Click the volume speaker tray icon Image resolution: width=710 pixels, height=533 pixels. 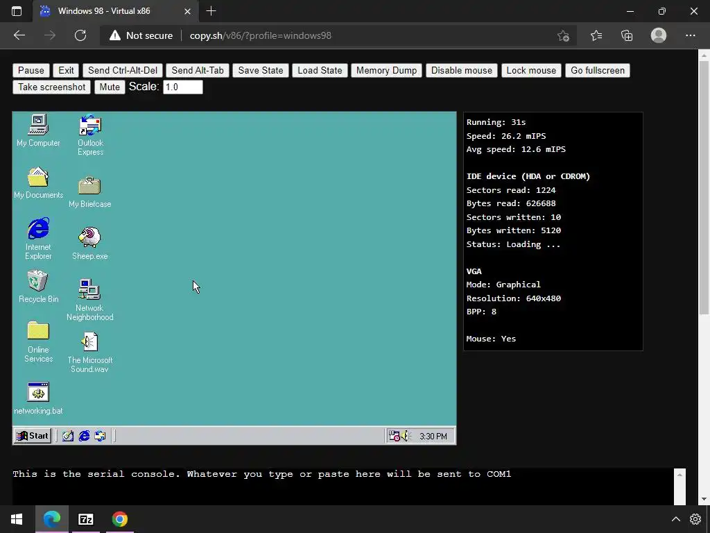405,436
